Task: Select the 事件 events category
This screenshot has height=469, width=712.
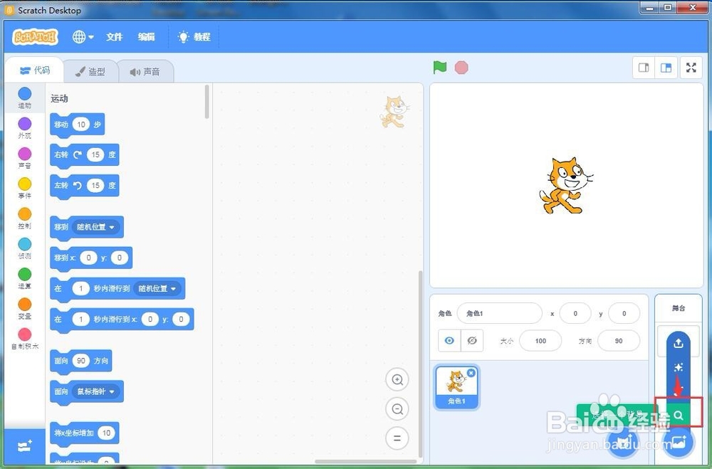Action: [x=24, y=188]
